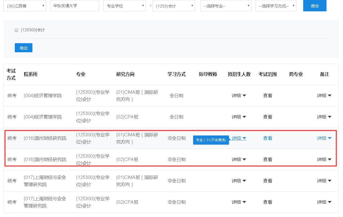Open the (36)江西省 province dropdown
The image size is (343, 217).
(25, 6)
